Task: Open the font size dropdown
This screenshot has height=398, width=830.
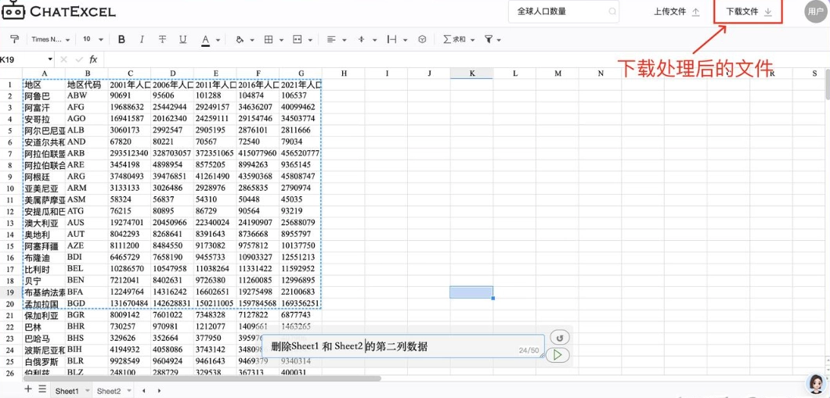Action: click(x=92, y=39)
